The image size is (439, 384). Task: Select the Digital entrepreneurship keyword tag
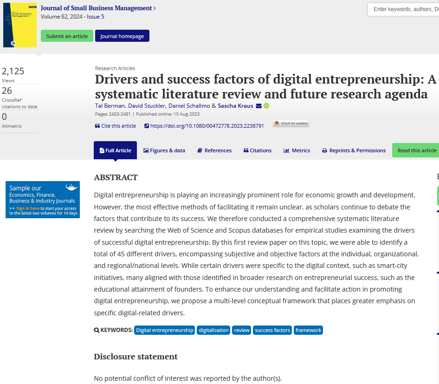(165, 330)
